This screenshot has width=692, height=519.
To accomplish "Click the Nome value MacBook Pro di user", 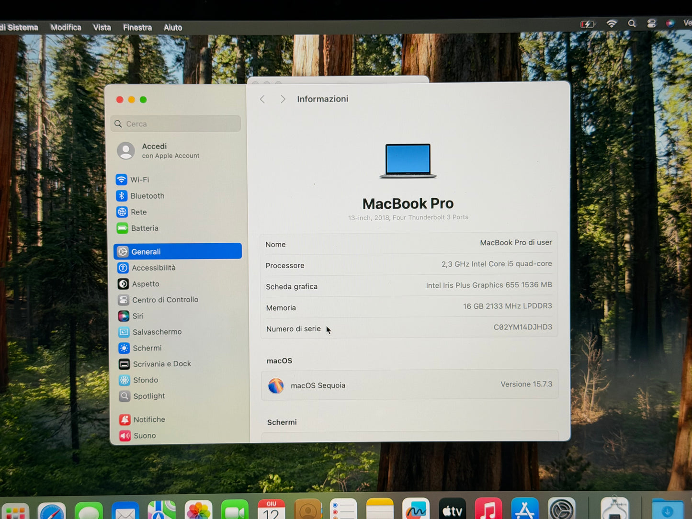I will 516,243.
